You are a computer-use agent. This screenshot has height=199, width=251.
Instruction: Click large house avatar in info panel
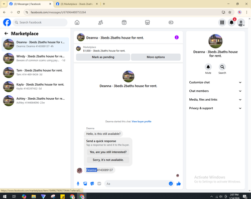point(215,41)
